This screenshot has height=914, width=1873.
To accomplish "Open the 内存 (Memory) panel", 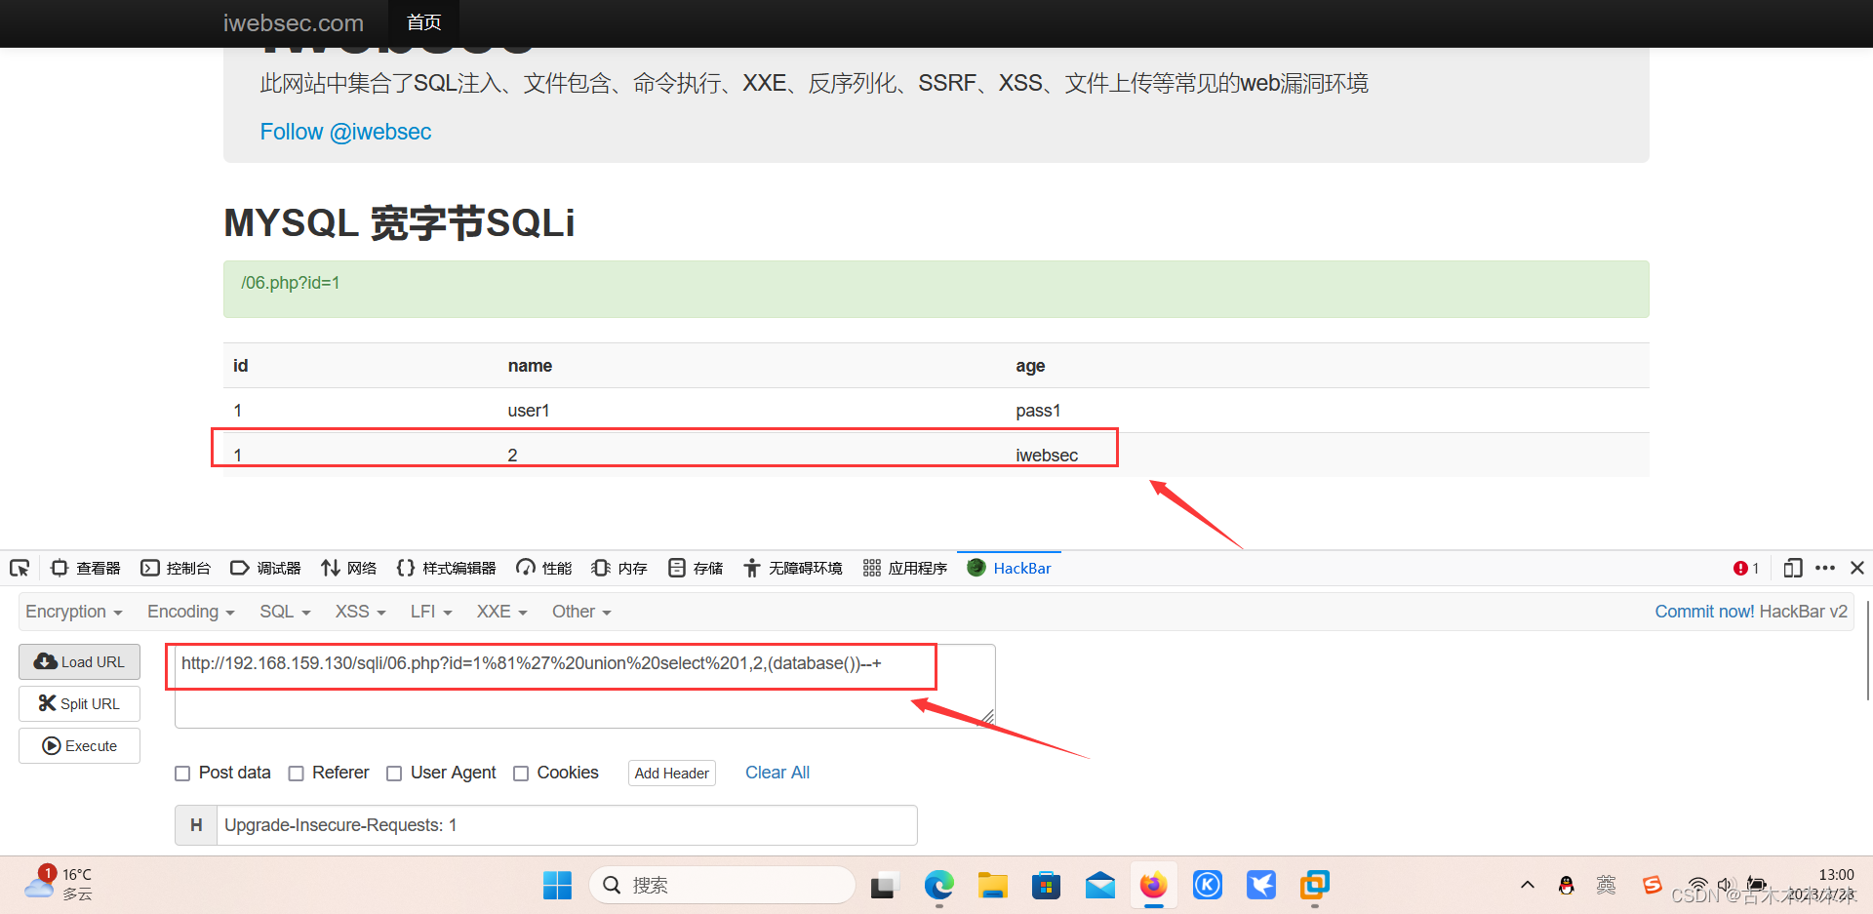I will click(x=618, y=567).
